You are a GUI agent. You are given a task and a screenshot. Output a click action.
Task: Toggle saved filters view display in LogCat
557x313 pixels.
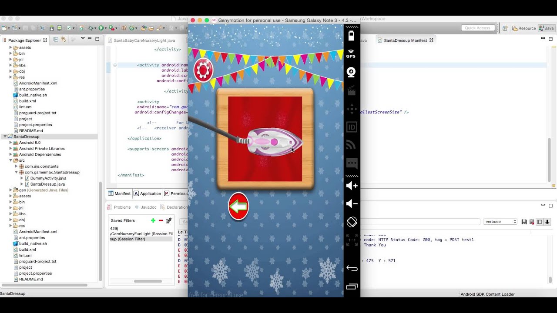coord(540,222)
